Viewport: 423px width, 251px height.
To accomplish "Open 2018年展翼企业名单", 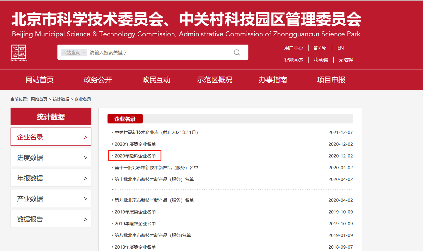I will 135,247.
